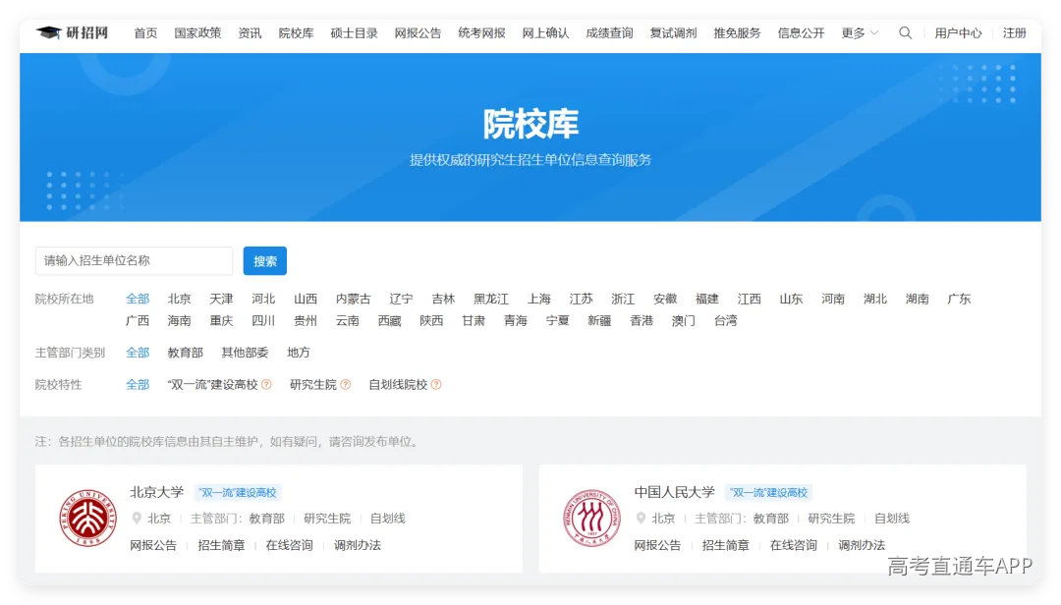
Task: Open 北京大学 网报公告 link
Action: pos(153,545)
